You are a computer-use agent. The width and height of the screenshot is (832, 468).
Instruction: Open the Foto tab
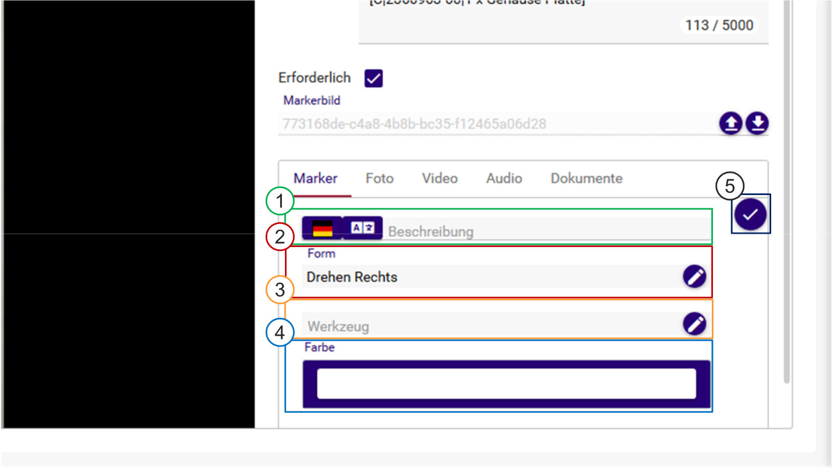pyautogui.click(x=379, y=178)
